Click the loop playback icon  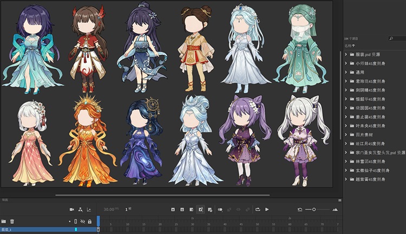(258, 209)
